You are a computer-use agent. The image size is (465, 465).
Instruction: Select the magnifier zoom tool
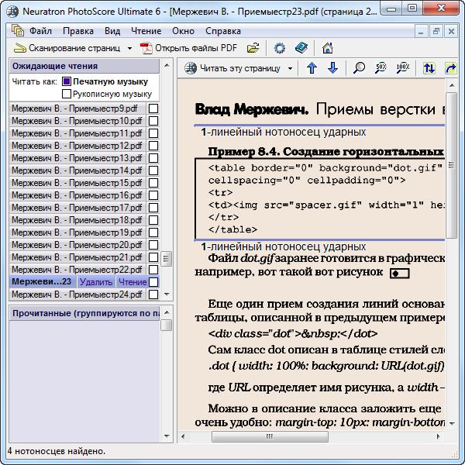tap(359, 68)
